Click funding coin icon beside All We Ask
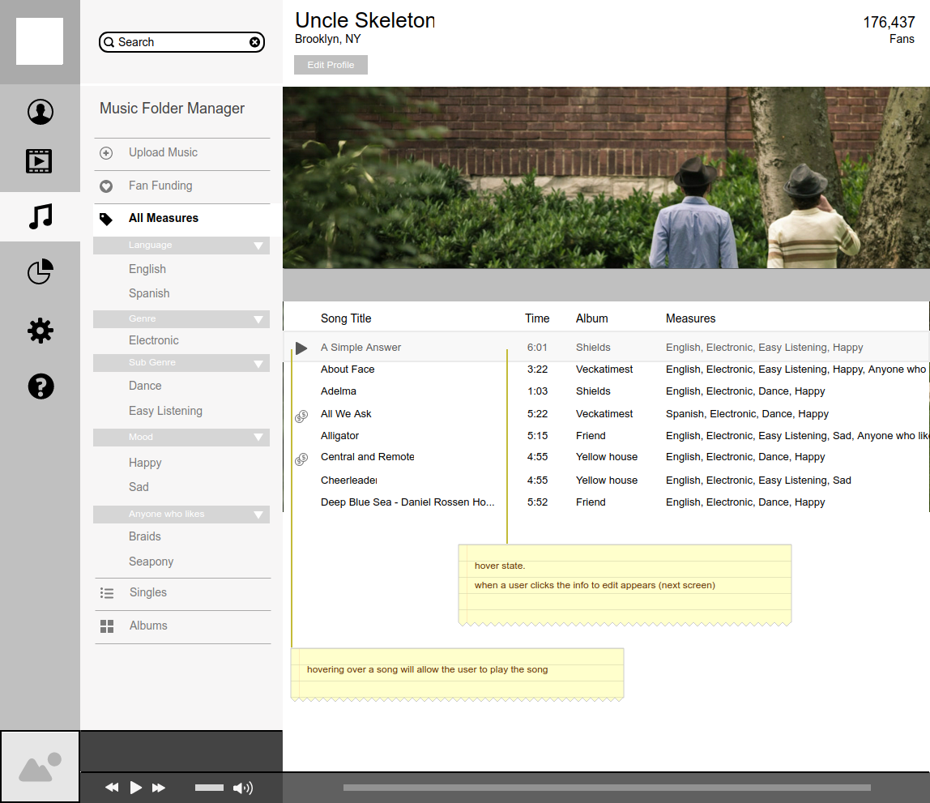The width and height of the screenshot is (930, 803). (301, 416)
